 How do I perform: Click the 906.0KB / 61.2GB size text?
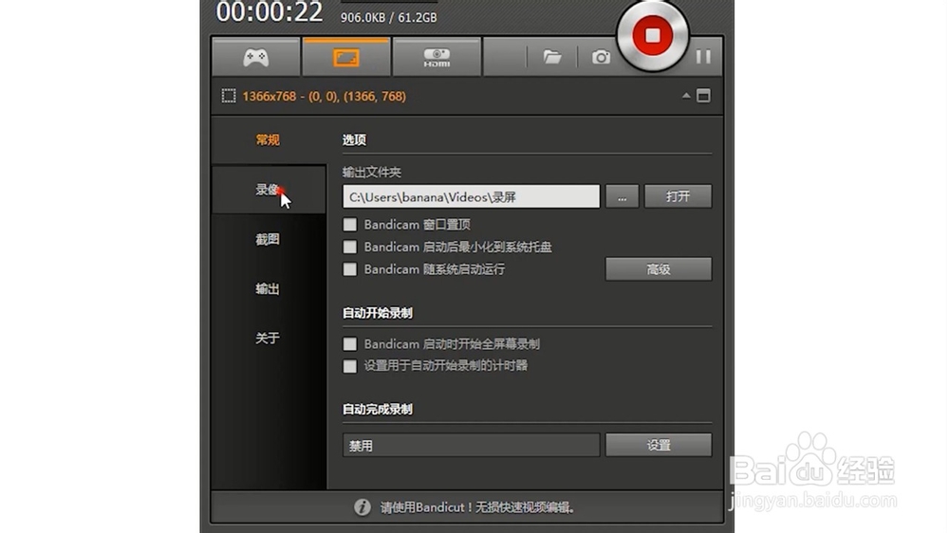coord(388,17)
